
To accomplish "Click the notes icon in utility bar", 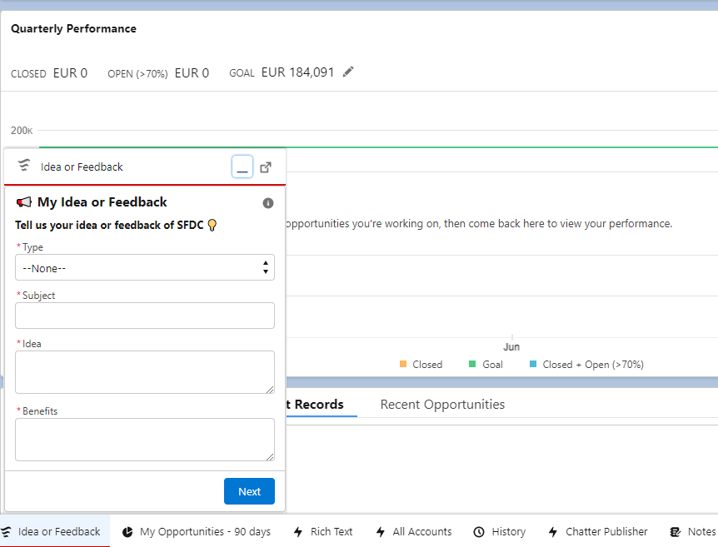I will [675, 532].
